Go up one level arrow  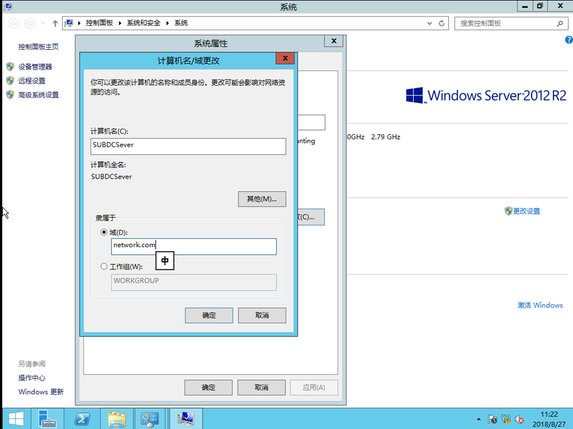click(x=55, y=23)
